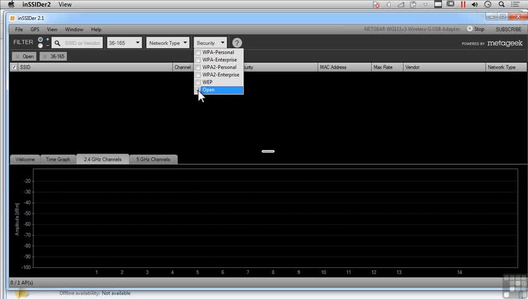Open the macOS menu bar View item
Viewport: 528px width, 299px height.
click(x=65, y=4)
